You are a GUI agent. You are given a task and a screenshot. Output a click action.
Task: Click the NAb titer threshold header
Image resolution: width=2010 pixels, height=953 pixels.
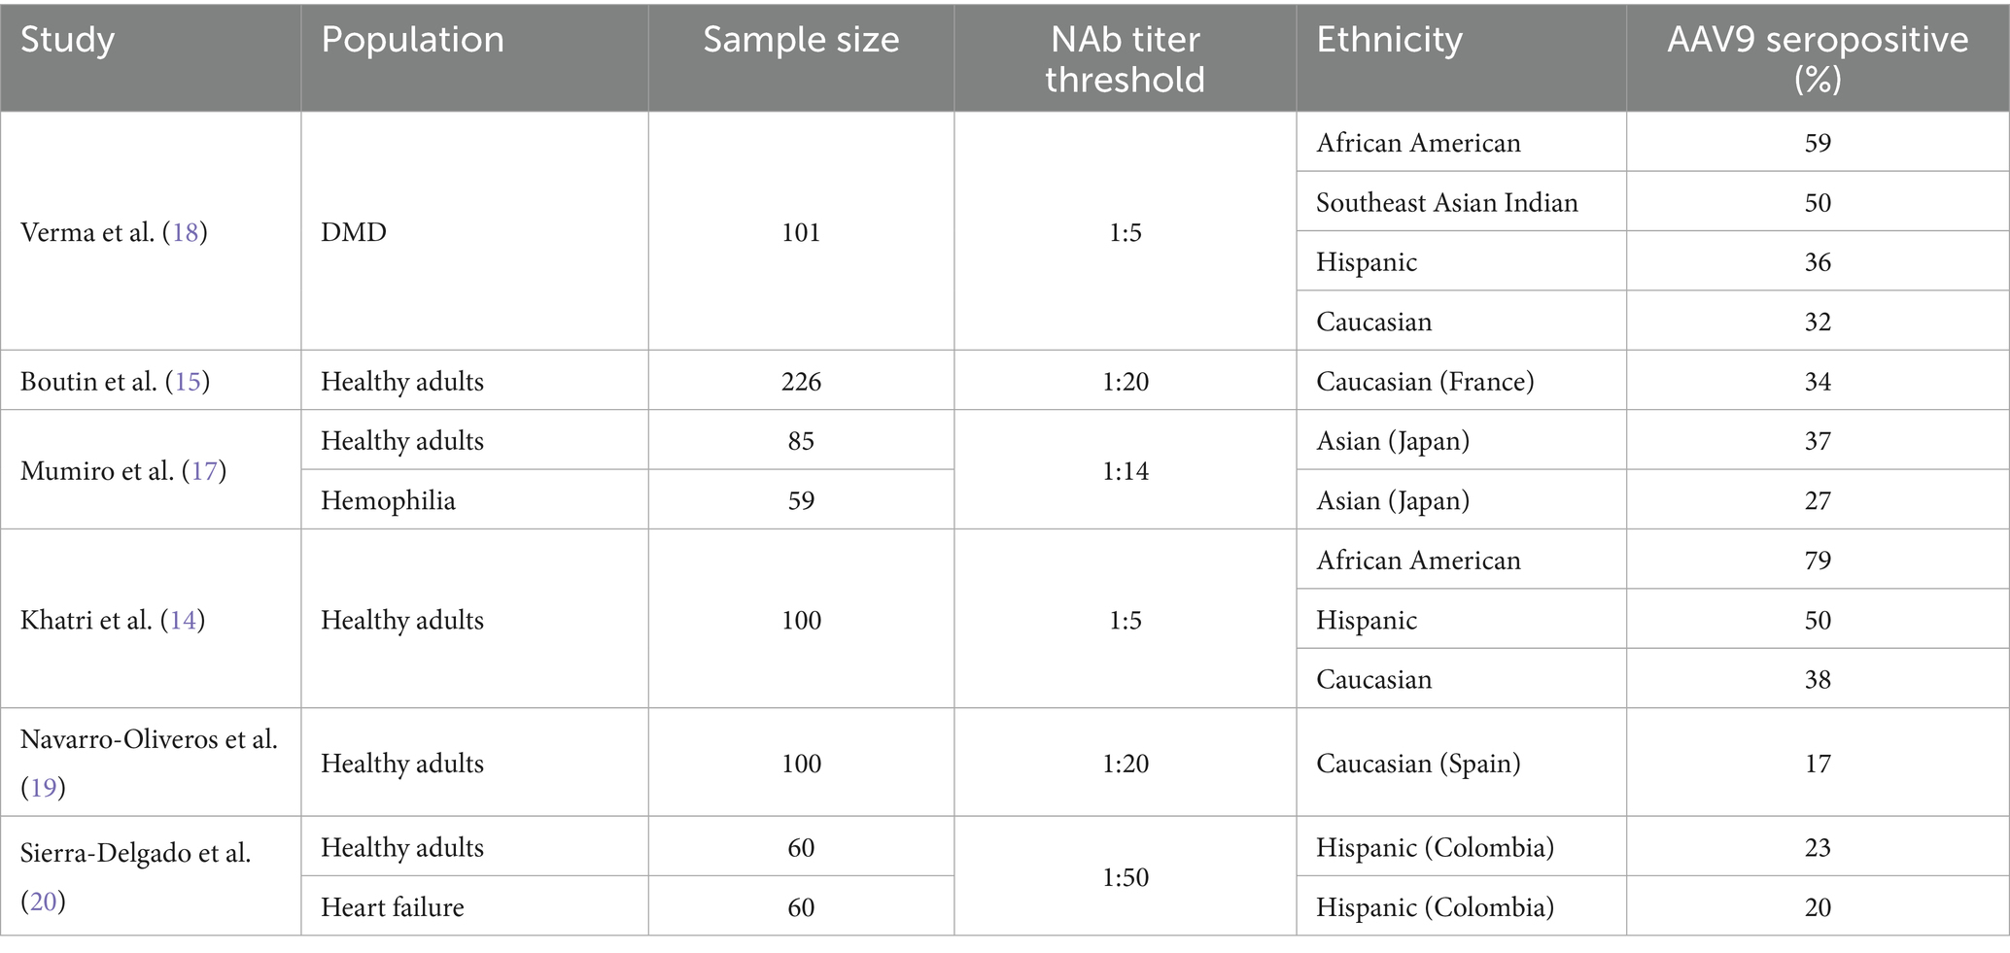(1125, 56)
